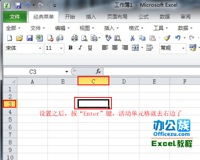The image size is (200, 160).
Task: Select the Format Painter brush
Action: (x=167, y=38)
